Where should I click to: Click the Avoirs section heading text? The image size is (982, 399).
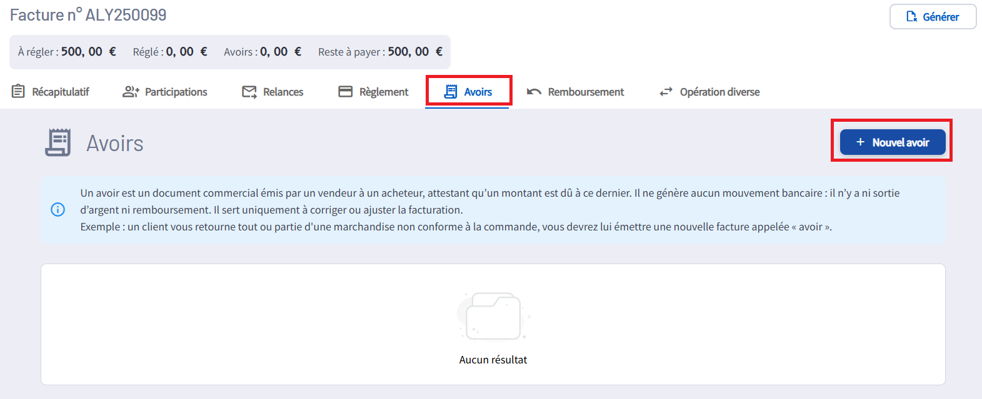click(x=115, y=144)
